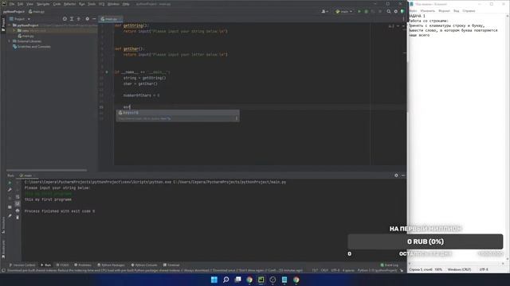The height and width of the screenshot is (286, 510).
Task: Click the Search Everywhere magnifier icon
Action: (389, 11)
